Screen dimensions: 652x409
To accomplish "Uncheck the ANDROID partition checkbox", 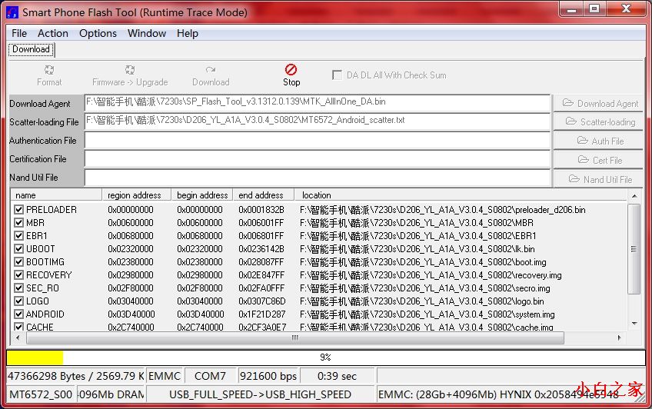I will [18, 314].
